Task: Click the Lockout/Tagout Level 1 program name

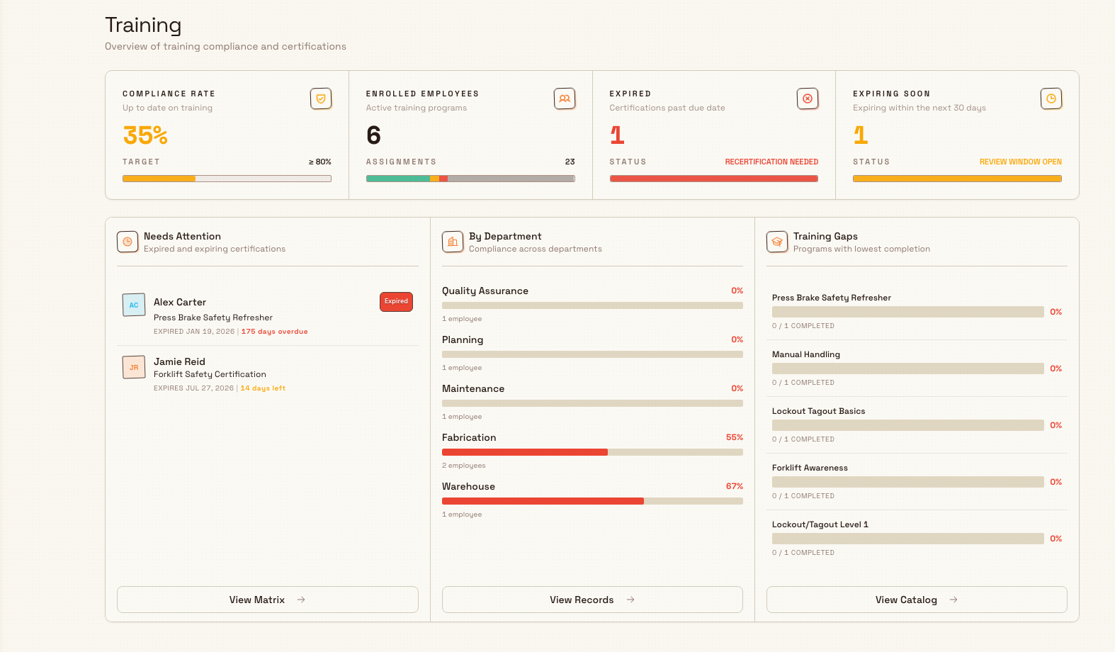Action: [820, 524]
